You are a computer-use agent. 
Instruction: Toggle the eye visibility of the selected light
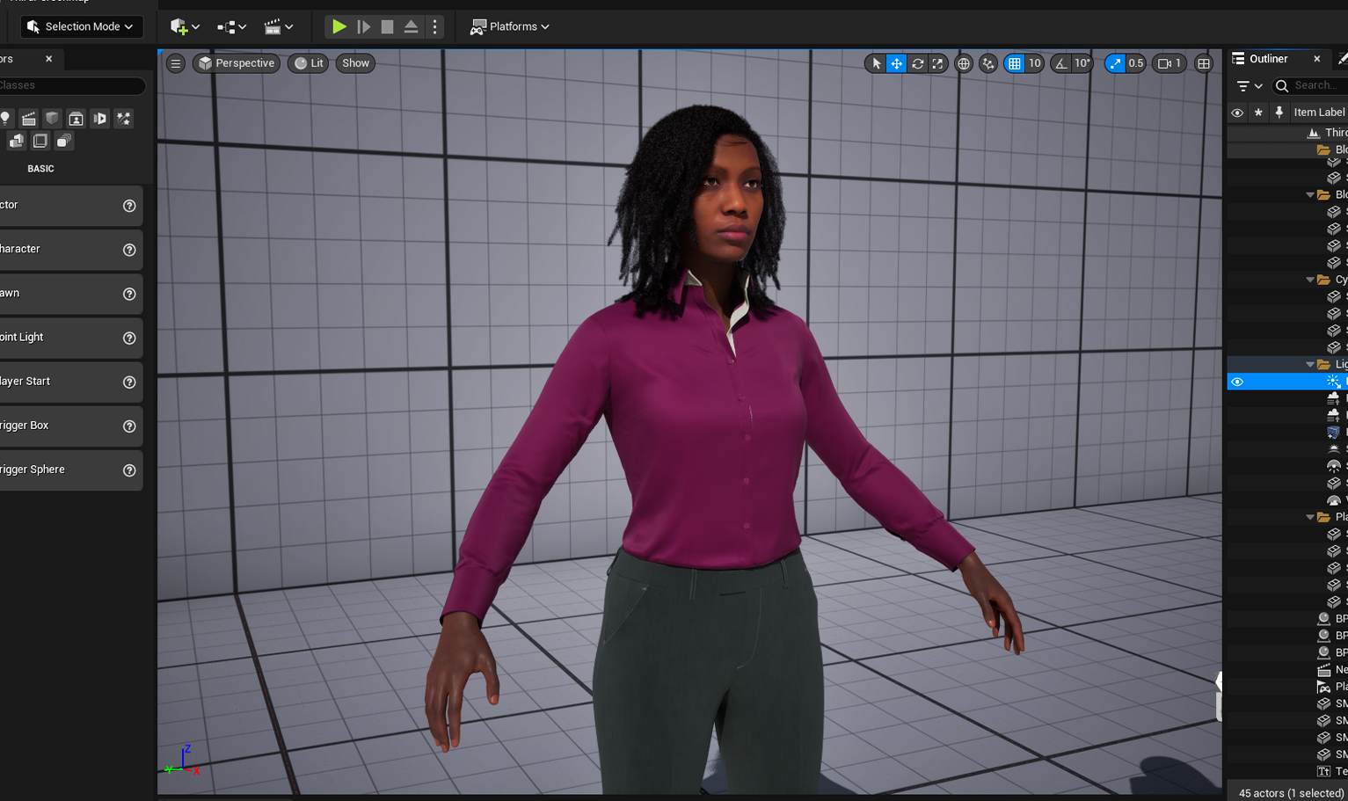1238,381
